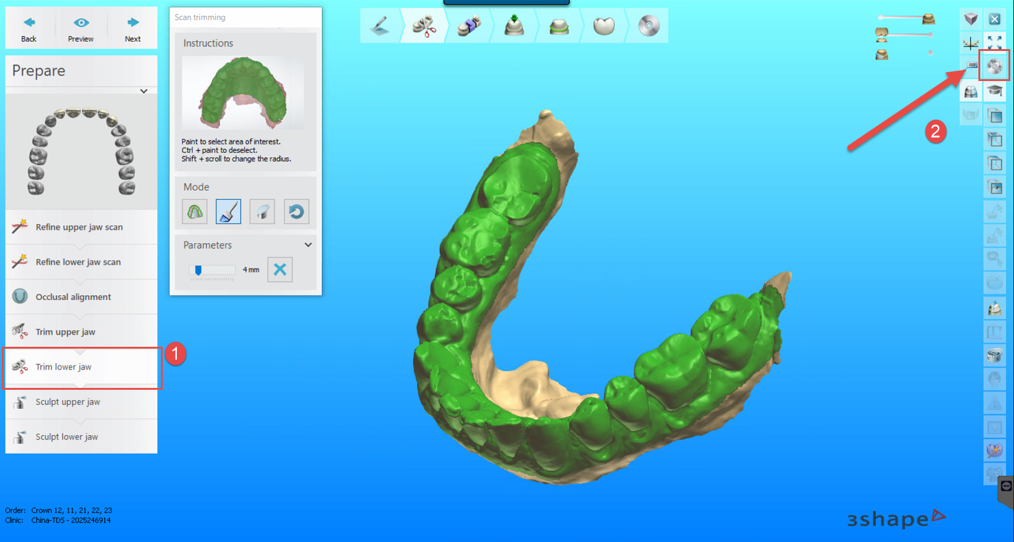The width and height of the screenshot is (1014, 542).
Task: Expand the Prepare panel chevron
Action: [x=144, y=91]
